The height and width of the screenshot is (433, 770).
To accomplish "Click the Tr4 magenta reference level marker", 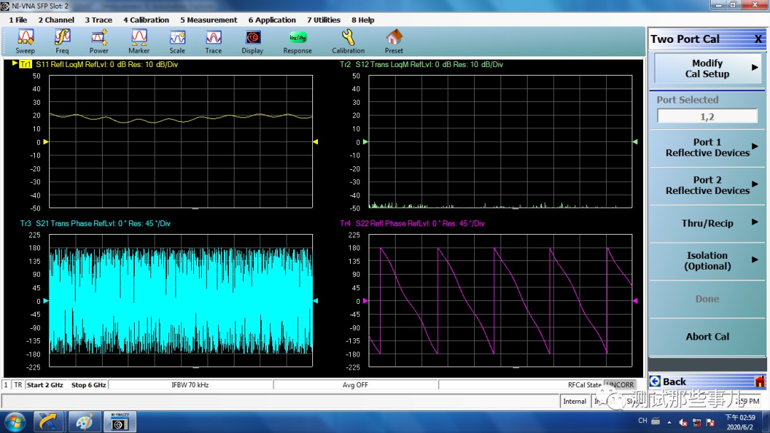I will (365, 300).
